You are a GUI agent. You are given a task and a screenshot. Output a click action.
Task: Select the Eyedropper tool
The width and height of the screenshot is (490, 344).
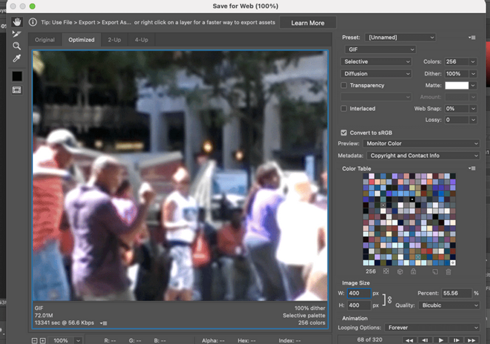[x=17, y=58]
